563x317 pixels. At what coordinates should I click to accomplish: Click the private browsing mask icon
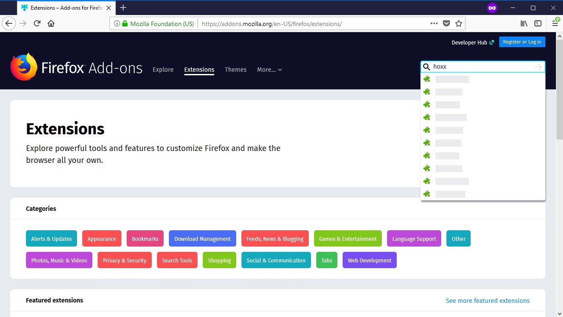coord(492,8)
